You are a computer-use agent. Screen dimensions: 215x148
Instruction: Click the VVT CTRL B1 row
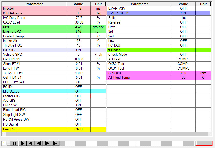[159, 13]
